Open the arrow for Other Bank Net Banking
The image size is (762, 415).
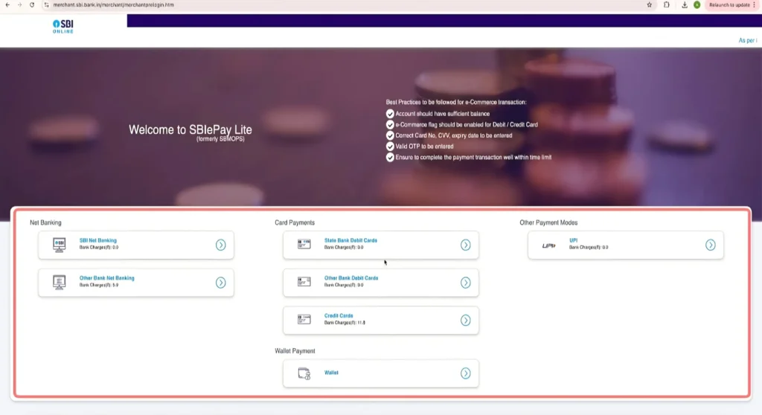coord(220,282)
